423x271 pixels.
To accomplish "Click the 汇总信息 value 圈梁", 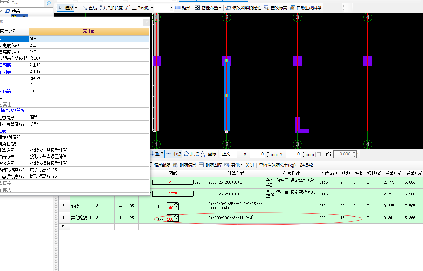I will (x=89, y=117).
